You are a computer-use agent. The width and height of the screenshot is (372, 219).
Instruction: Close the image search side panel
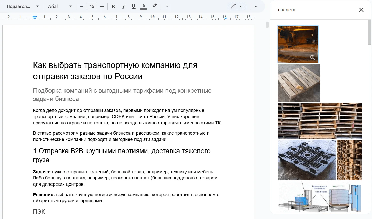coord(361,10)
